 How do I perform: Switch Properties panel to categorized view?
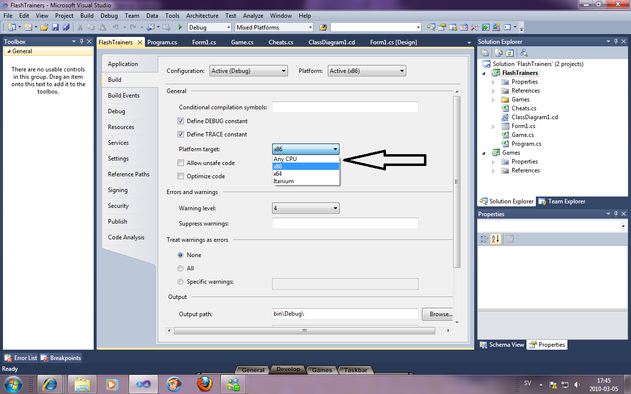coord(484,239)
